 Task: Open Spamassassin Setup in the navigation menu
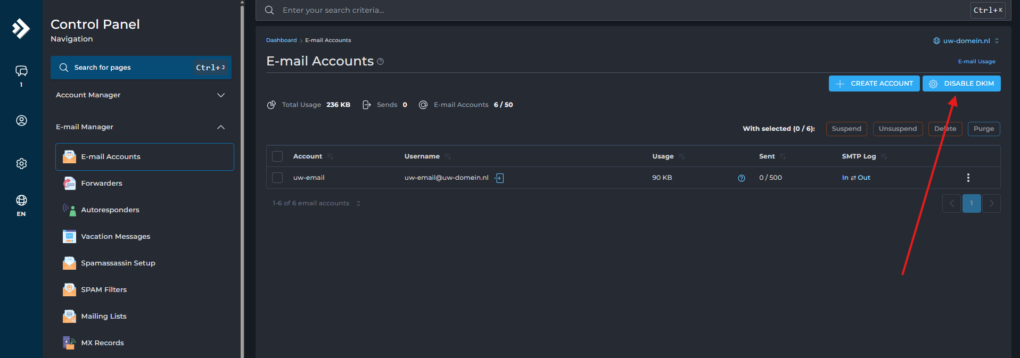(x=145, y=263)
